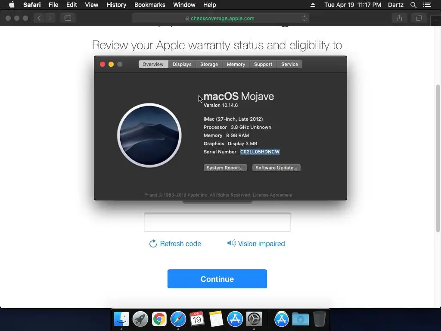
Task: Select serial number C02LL05HDNCW
Action: click(x=260, y=152)
